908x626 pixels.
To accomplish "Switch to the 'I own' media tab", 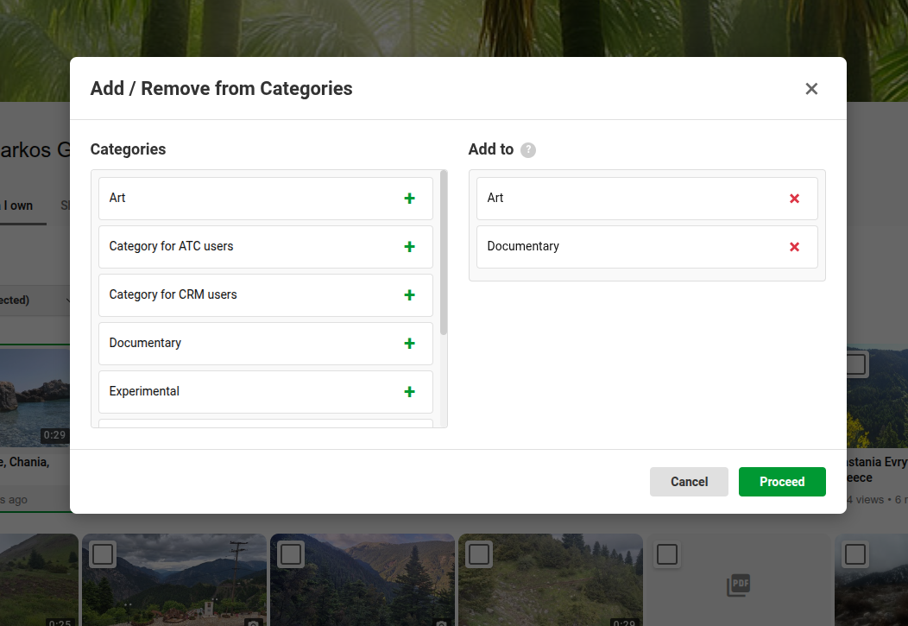I will 21,206.
